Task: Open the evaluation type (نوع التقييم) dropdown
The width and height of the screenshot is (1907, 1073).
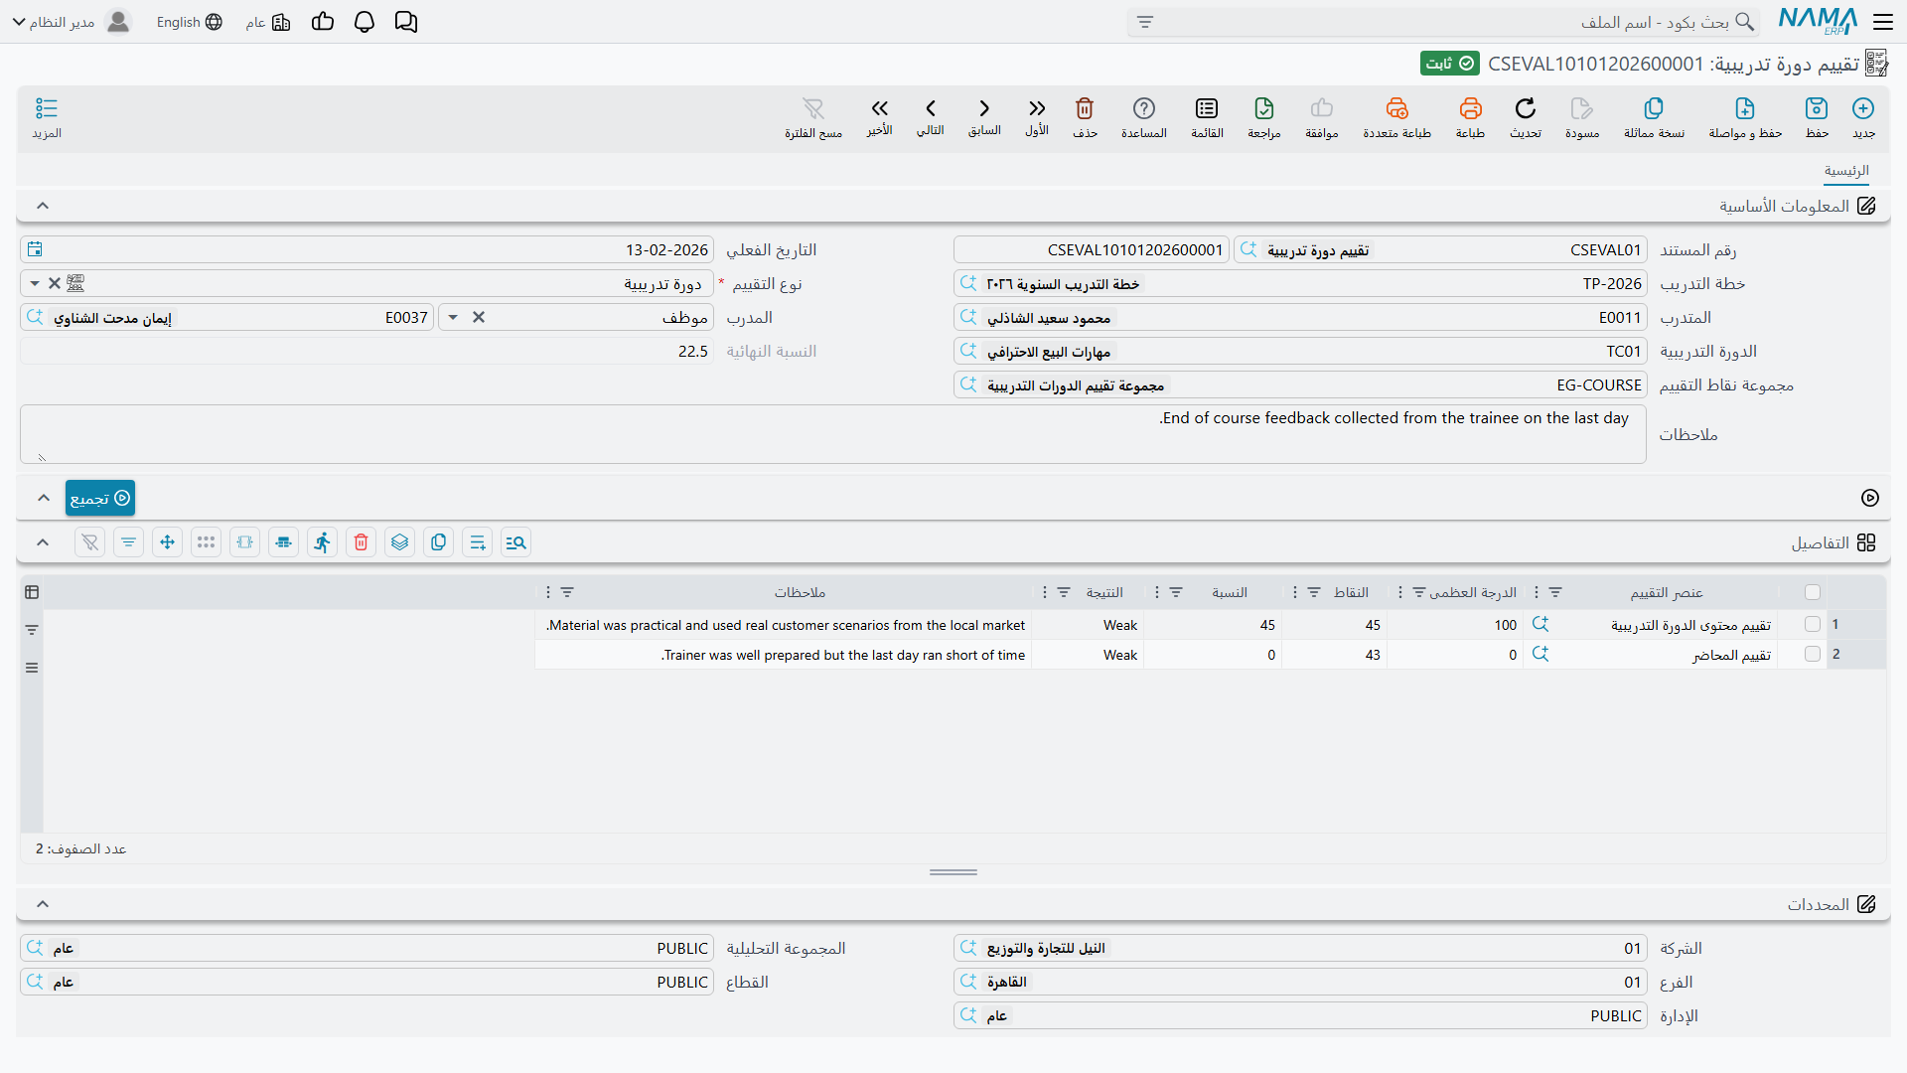Action: pos(35,283)
